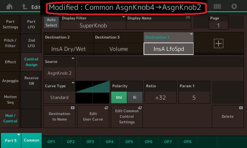Set Polarity to Uni
This screenshot has width=247, height=148.
tap(119, 97)
